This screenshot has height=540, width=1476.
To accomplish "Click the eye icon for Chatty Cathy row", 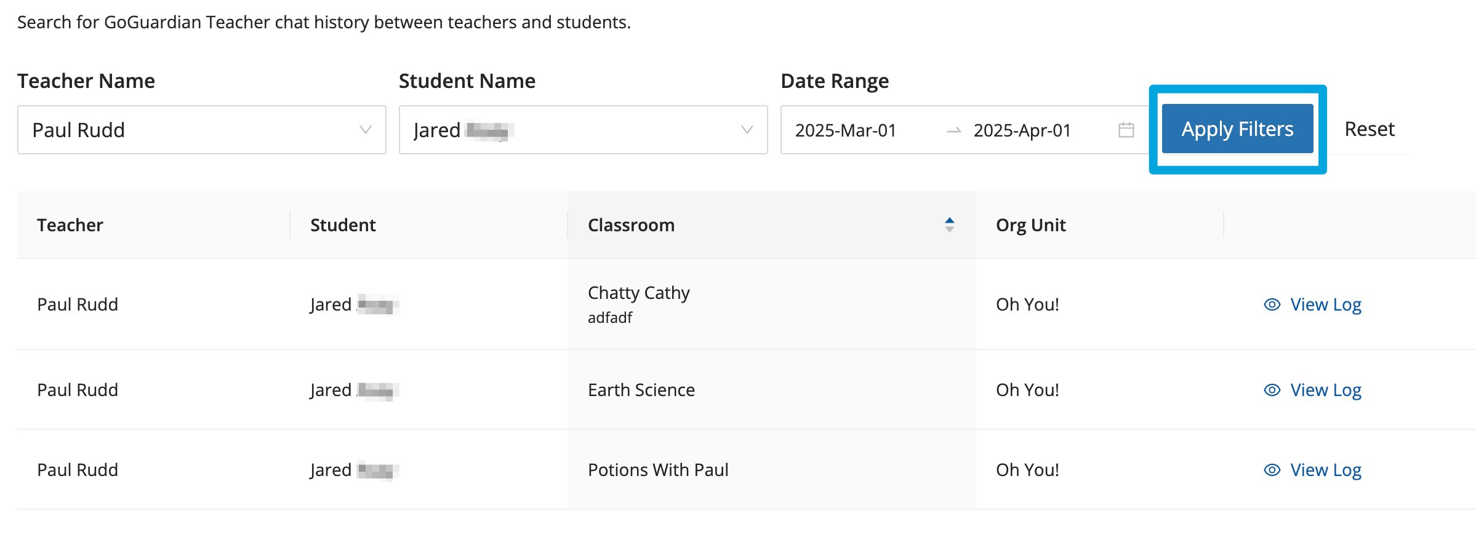I will point(1272,304).
